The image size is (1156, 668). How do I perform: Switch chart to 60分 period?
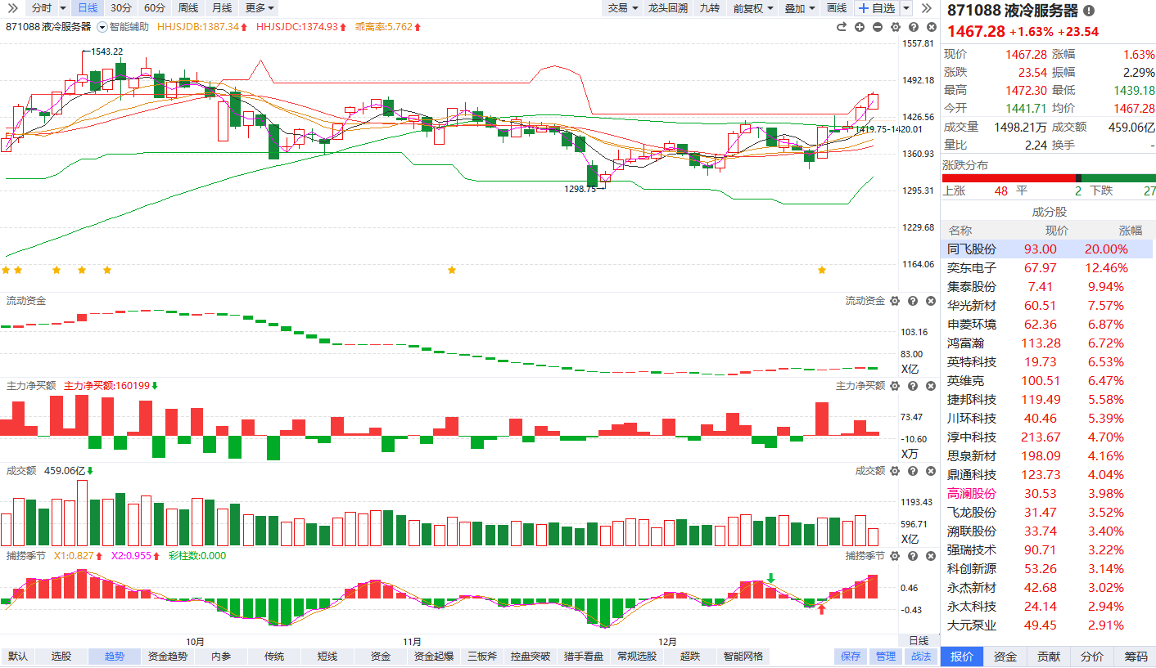coord(154,8)
